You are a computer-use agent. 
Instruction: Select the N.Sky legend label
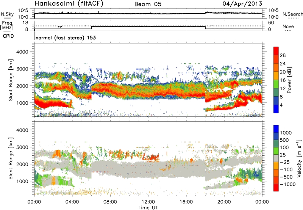click(7, 14)
